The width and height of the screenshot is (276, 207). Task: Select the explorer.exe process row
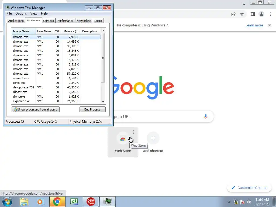pos(56,101)
